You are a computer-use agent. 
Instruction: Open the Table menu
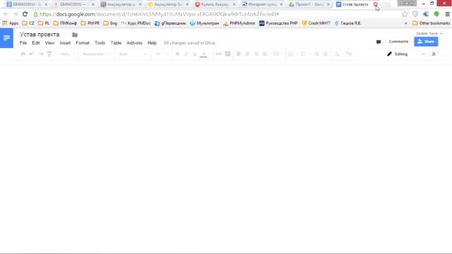116,43
